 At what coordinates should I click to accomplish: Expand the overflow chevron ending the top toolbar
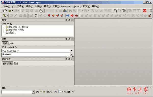[x=151, y=11]
